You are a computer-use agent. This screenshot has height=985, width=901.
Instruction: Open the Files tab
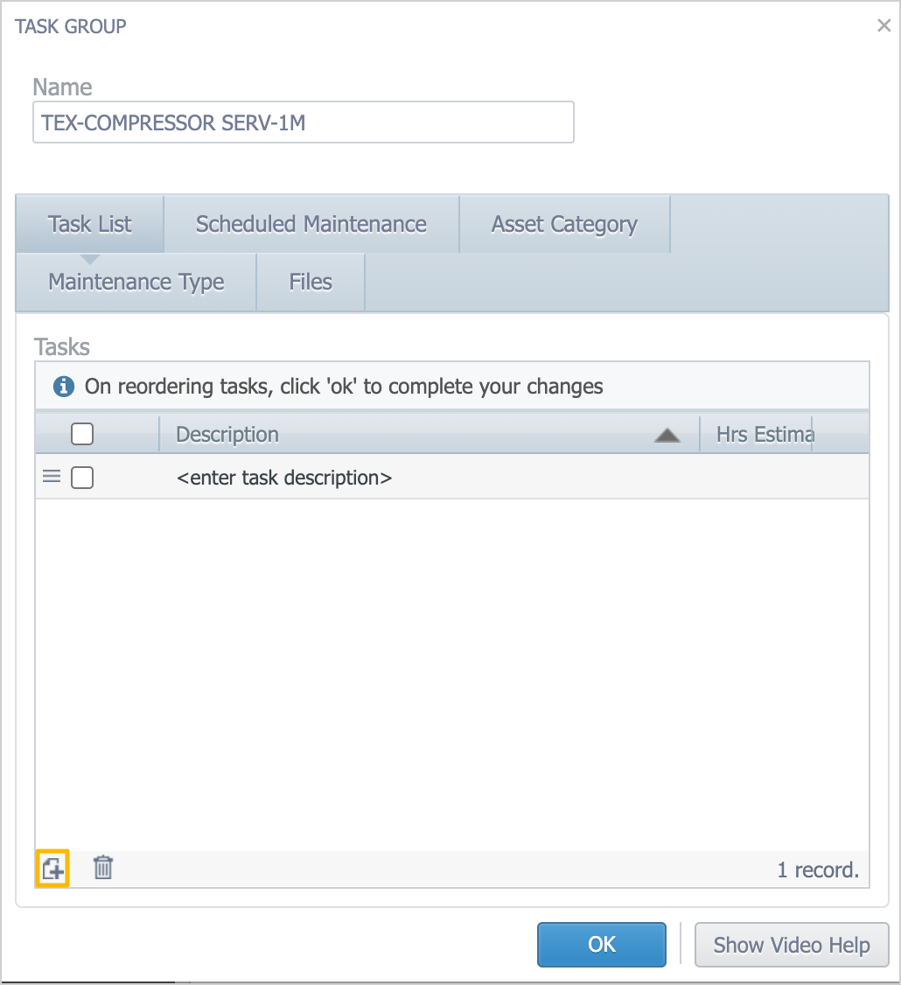[x=311, y=282]
